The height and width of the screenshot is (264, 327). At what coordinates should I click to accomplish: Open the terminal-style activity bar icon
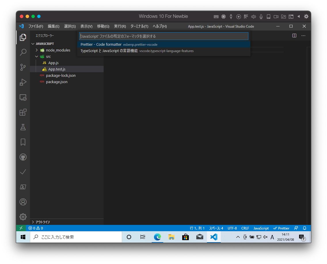(x=23, y=187)
